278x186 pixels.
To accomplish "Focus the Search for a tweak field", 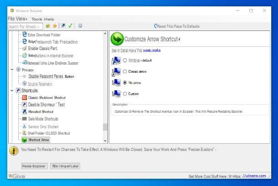I will click(x=25, y=26).
